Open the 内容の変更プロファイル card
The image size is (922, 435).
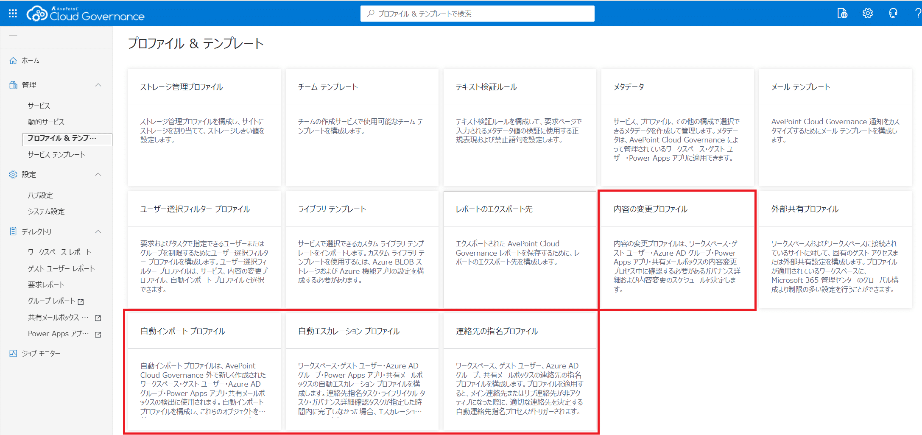pos(678,250)
